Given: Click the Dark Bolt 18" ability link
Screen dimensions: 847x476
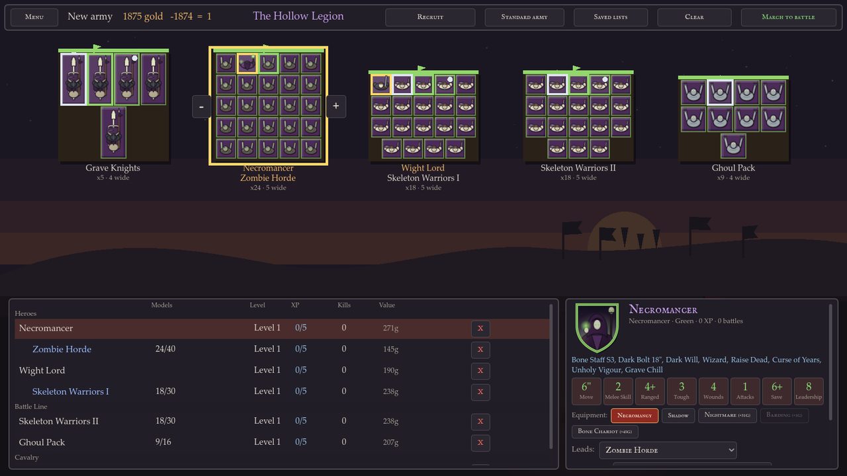Looking at the screenshot, I should 640,360.
